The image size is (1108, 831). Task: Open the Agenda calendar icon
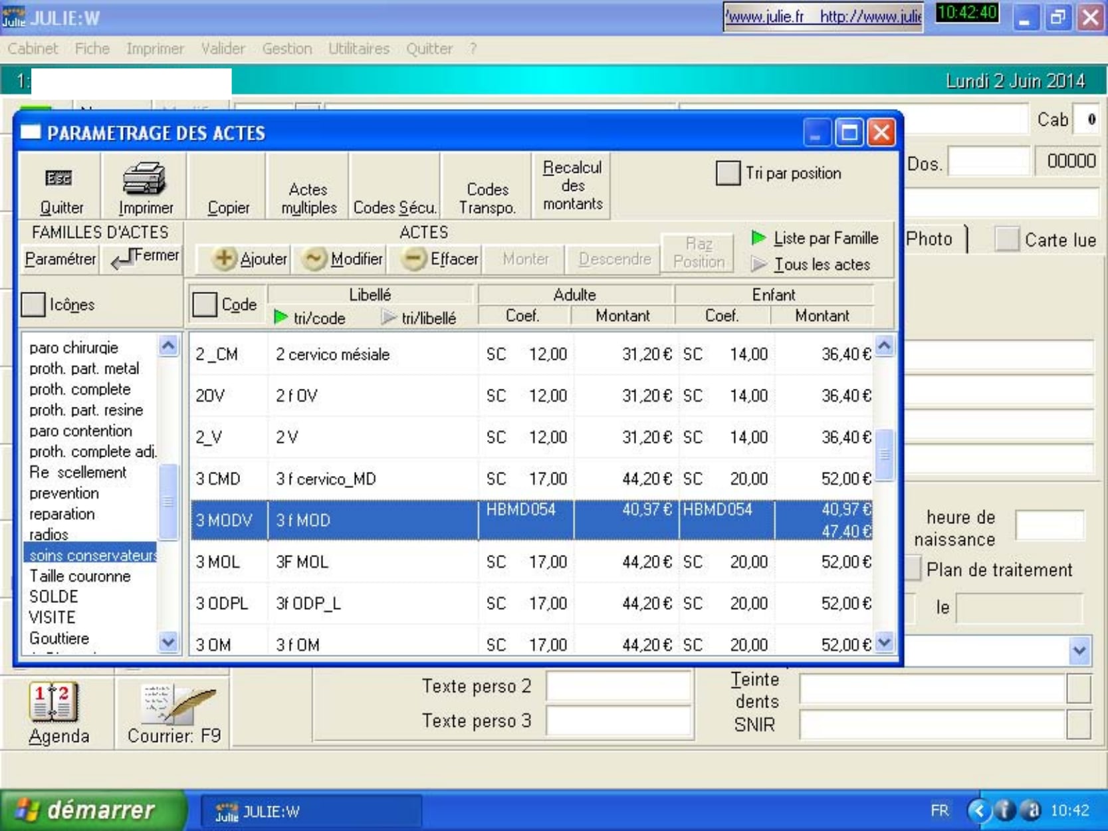[55, 703]
